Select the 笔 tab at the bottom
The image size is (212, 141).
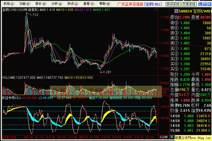[172, 137]
